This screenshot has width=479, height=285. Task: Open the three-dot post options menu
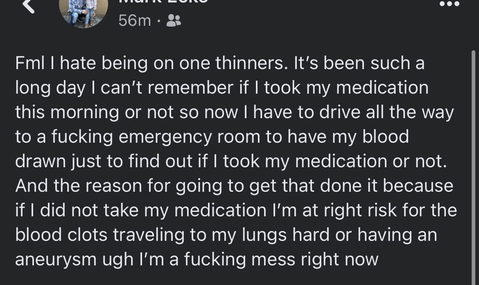tap(449, 3)
